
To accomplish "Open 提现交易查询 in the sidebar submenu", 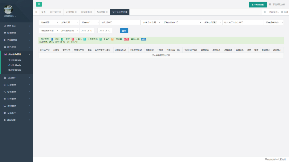I will 15,70.
